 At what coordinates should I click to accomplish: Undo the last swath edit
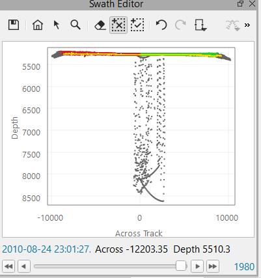[x=161, y=25]
